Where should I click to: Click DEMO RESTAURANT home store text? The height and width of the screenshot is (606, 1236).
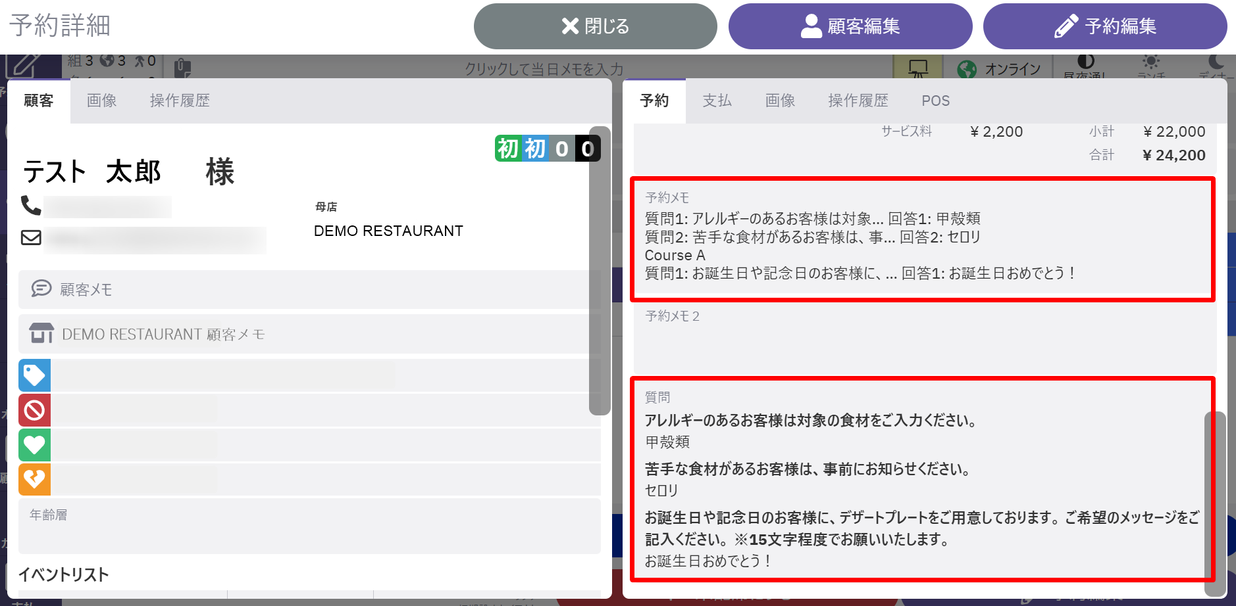pos(388,231)
